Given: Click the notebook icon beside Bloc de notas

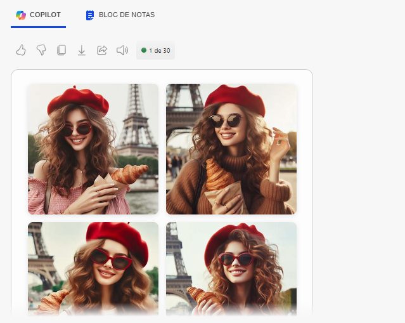Looking at the screenshot, I should (89, 15).
